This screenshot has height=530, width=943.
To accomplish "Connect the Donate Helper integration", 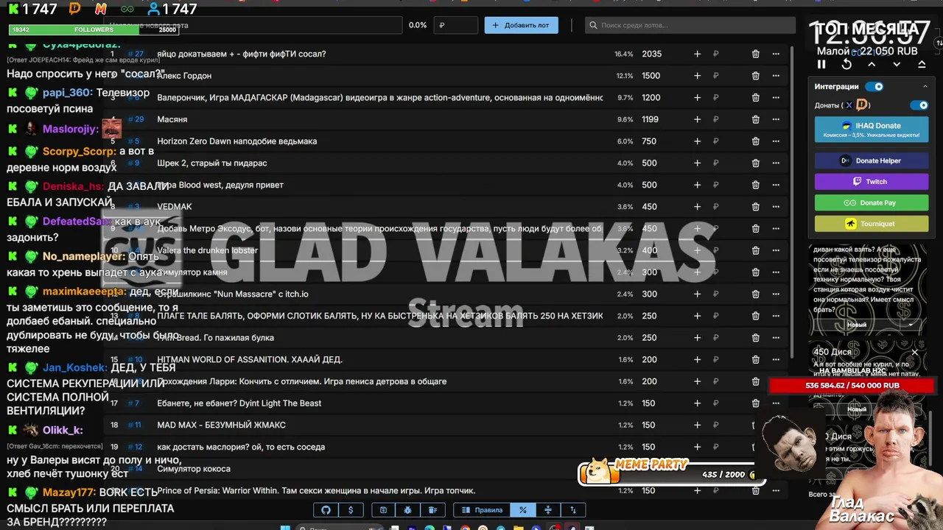I will pyautogui.click(x=872, y=160).
